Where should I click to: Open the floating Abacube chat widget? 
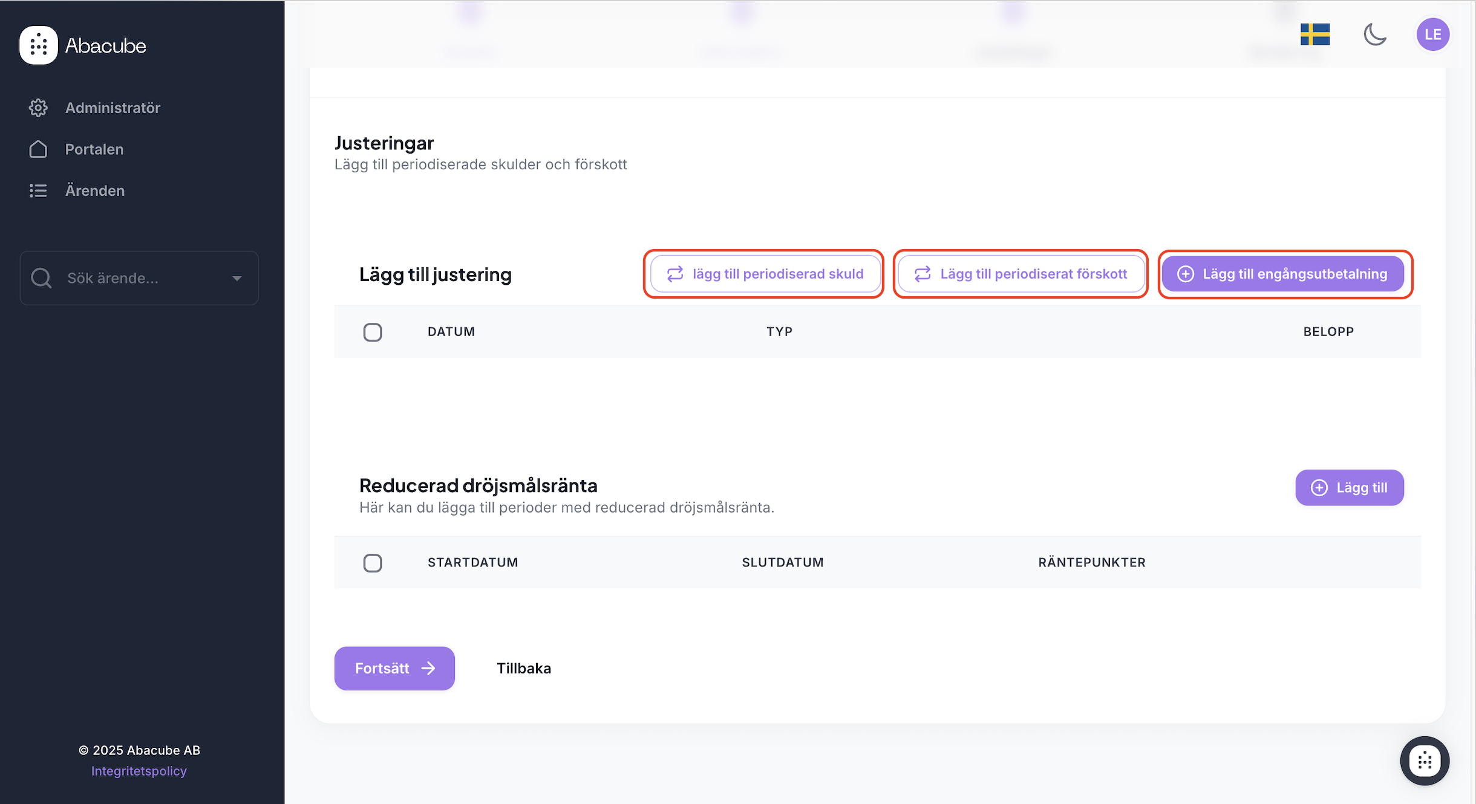(1425, 760)
